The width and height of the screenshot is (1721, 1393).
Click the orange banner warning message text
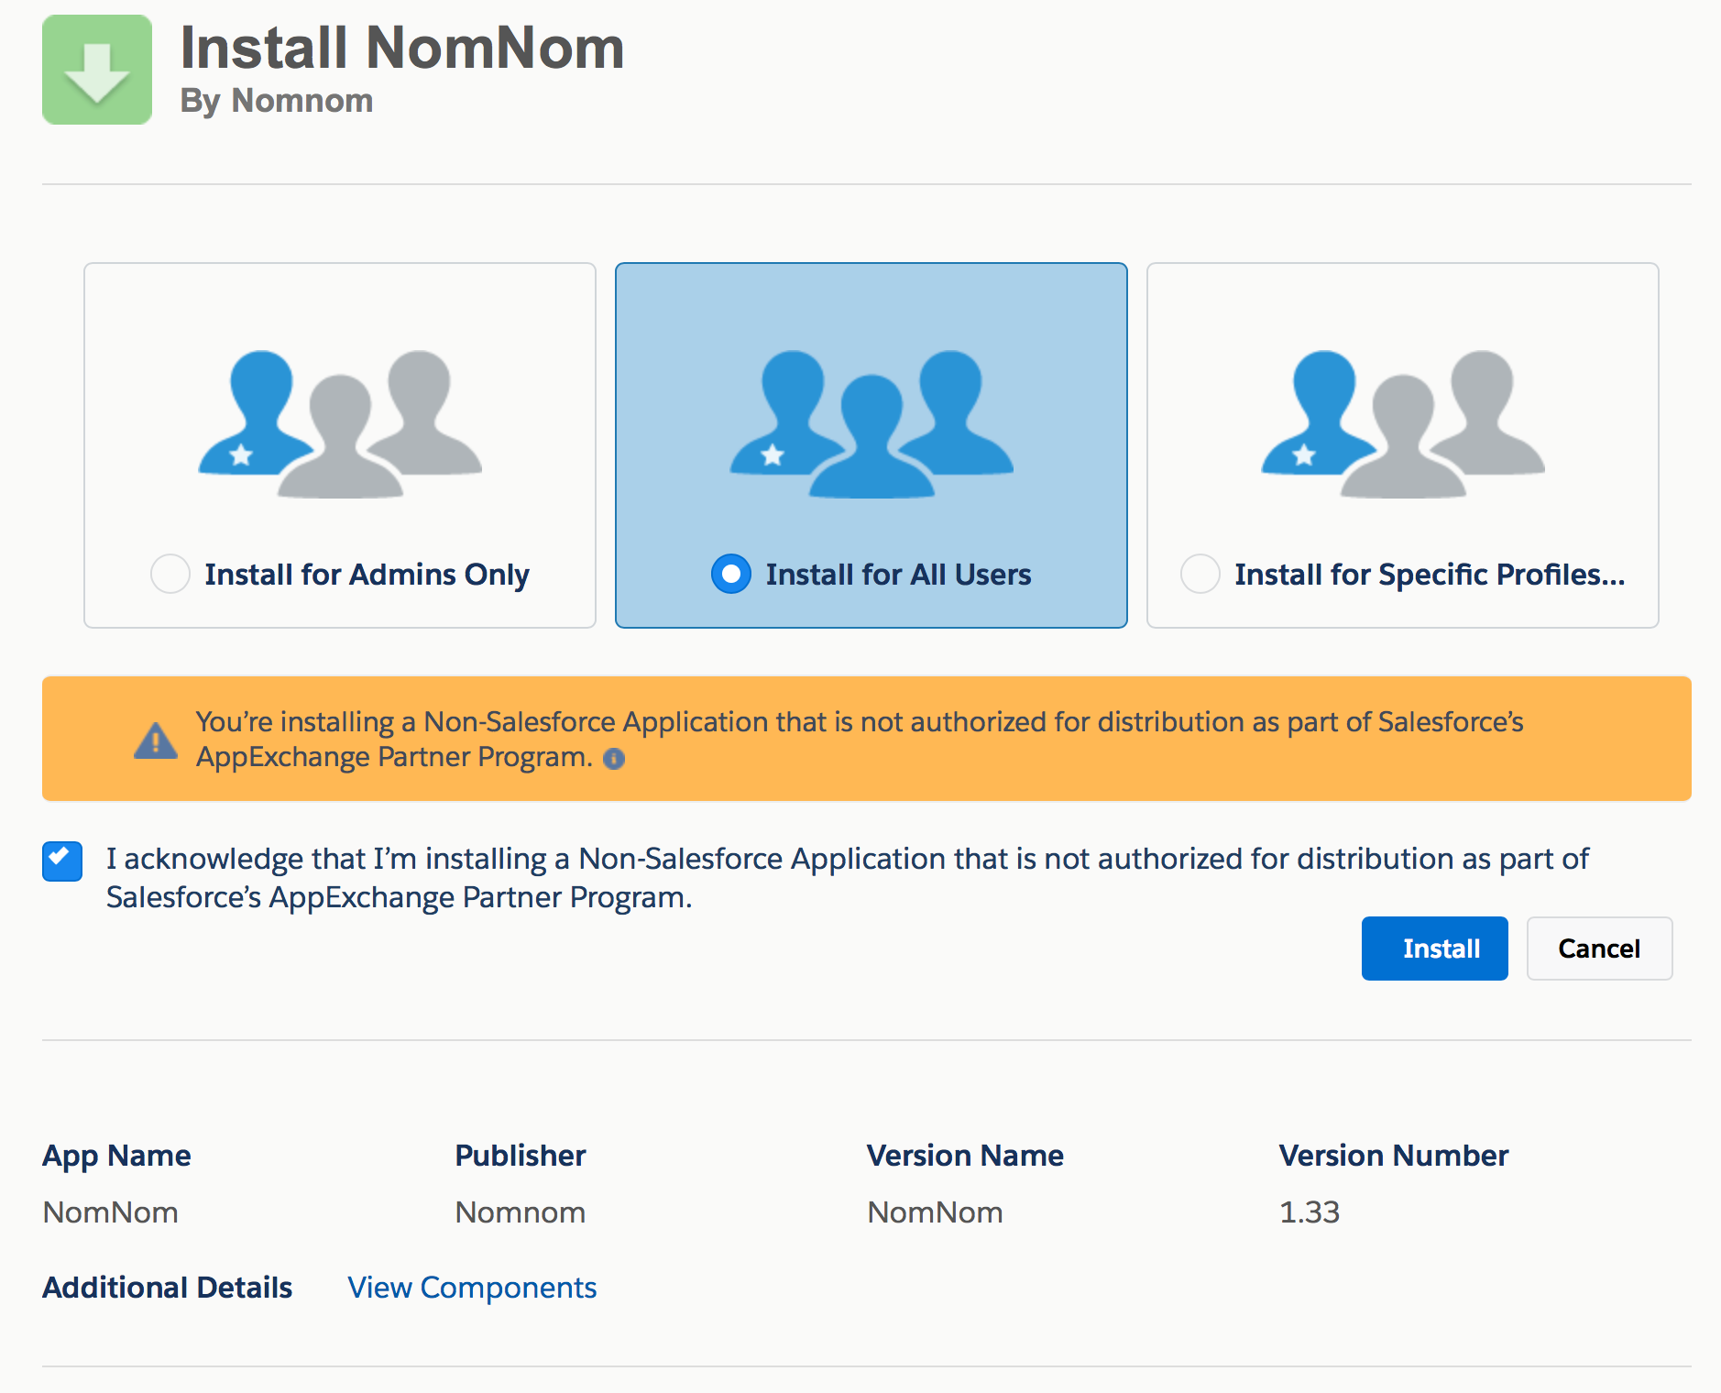pyautogui.click(x=860, y=740)
